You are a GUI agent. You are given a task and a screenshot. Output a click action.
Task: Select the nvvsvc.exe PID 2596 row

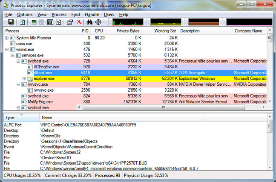click(x=135, y=90)
